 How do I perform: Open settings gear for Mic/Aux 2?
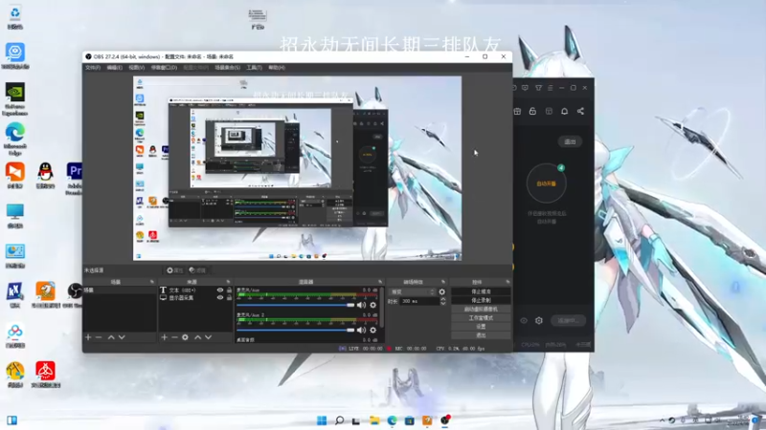coord(373,330)
